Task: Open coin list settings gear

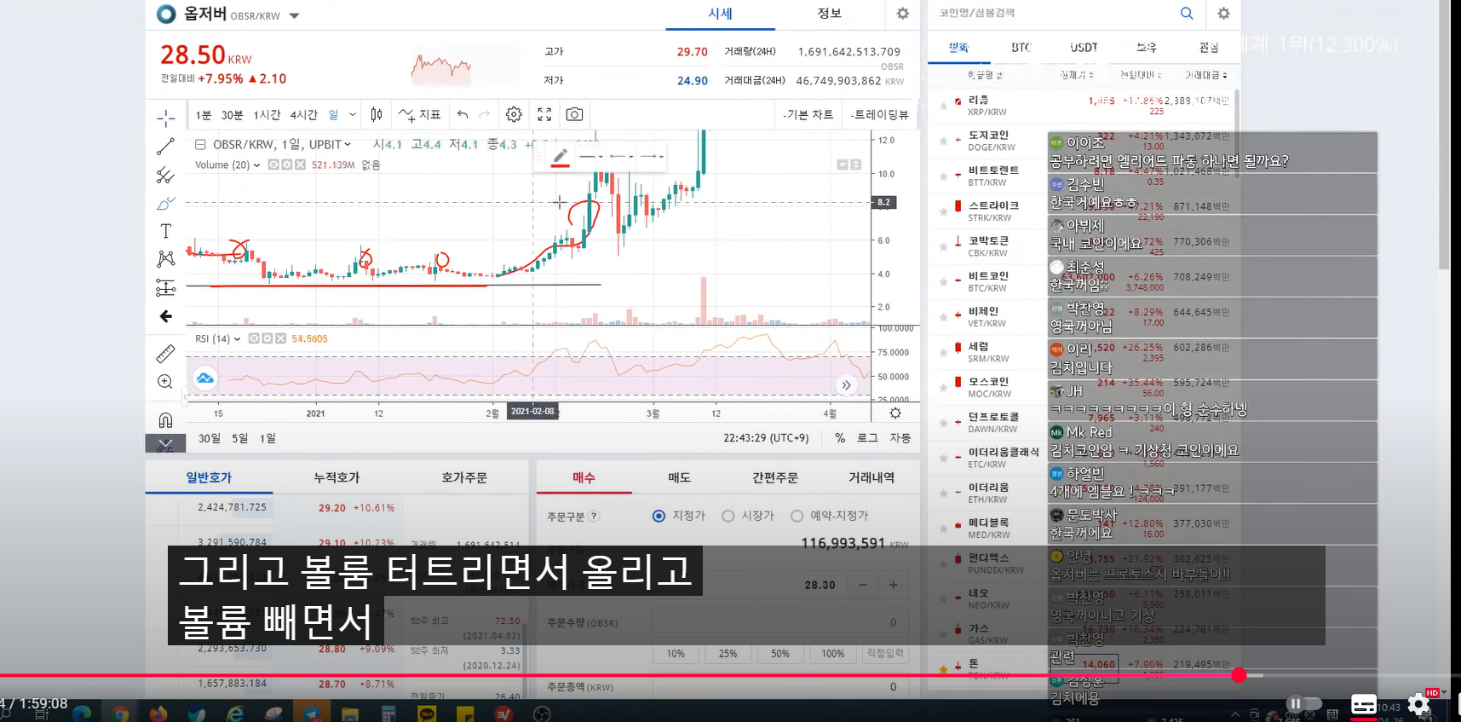Action: (1223, 13)
